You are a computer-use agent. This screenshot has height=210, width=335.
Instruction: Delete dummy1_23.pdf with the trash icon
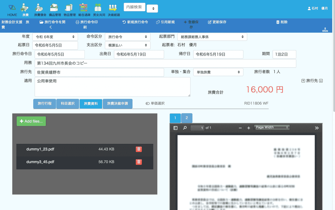(x=139, y=149)
